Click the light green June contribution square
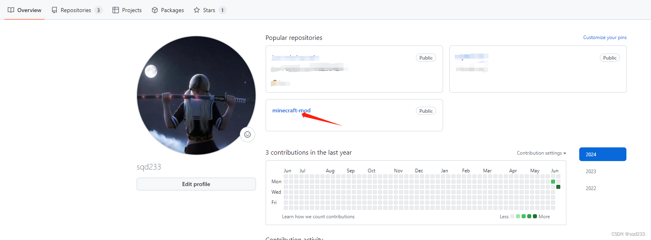This screenshot has height=240, width=651. click(553, 182)
